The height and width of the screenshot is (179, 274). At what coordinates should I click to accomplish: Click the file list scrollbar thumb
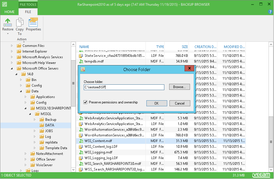click(271, 142)
